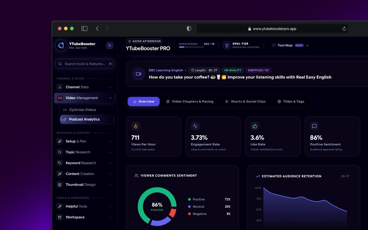368x230 pixels.
Task: Expand the Helpful Tools section
Action: point(110,206)
